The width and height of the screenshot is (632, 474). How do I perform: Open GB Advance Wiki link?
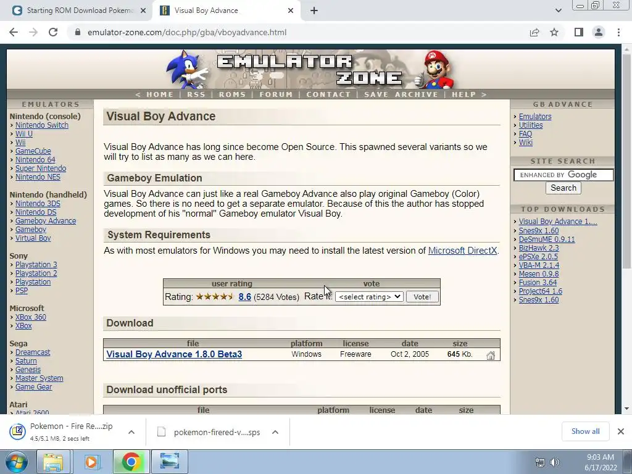(x=526, y=143)
